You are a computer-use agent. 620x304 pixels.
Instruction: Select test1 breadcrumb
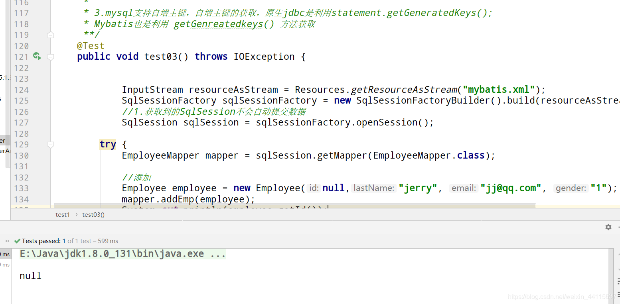pos(63,215)
